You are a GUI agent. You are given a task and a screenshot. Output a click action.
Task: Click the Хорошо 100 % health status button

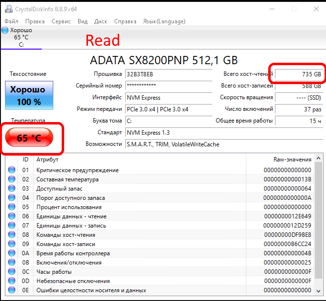click(x=29, y=95)
